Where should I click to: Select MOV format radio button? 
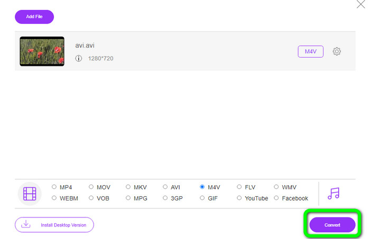click(91, 187)
